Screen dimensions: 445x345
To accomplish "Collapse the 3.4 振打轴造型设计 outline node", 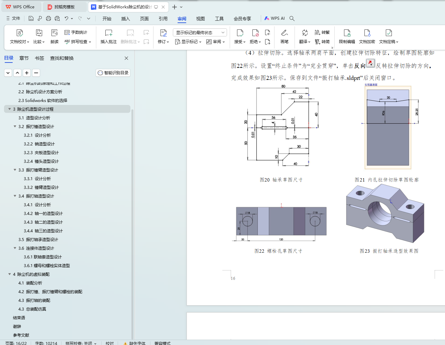I will pos(15,196).
